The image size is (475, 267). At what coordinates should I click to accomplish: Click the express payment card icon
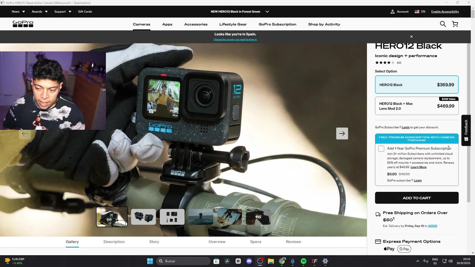coord(378,241)
